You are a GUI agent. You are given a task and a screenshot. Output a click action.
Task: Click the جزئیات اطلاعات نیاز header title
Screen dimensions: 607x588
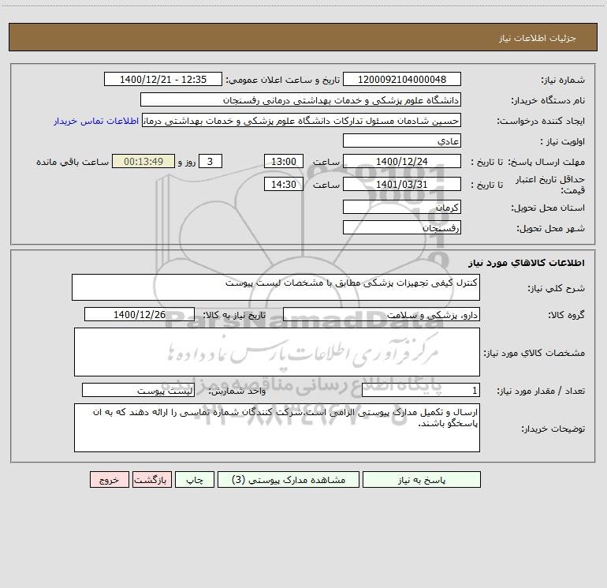point(538,38)
